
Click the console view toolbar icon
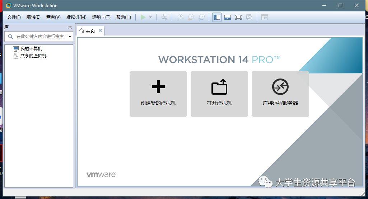[x=265, y=17]
